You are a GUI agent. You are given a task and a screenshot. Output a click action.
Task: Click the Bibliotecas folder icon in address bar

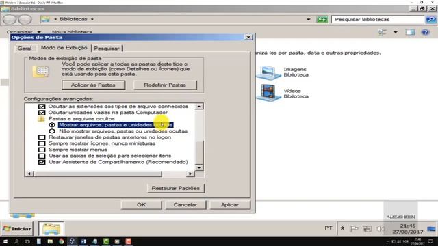[x=45, y=19]
